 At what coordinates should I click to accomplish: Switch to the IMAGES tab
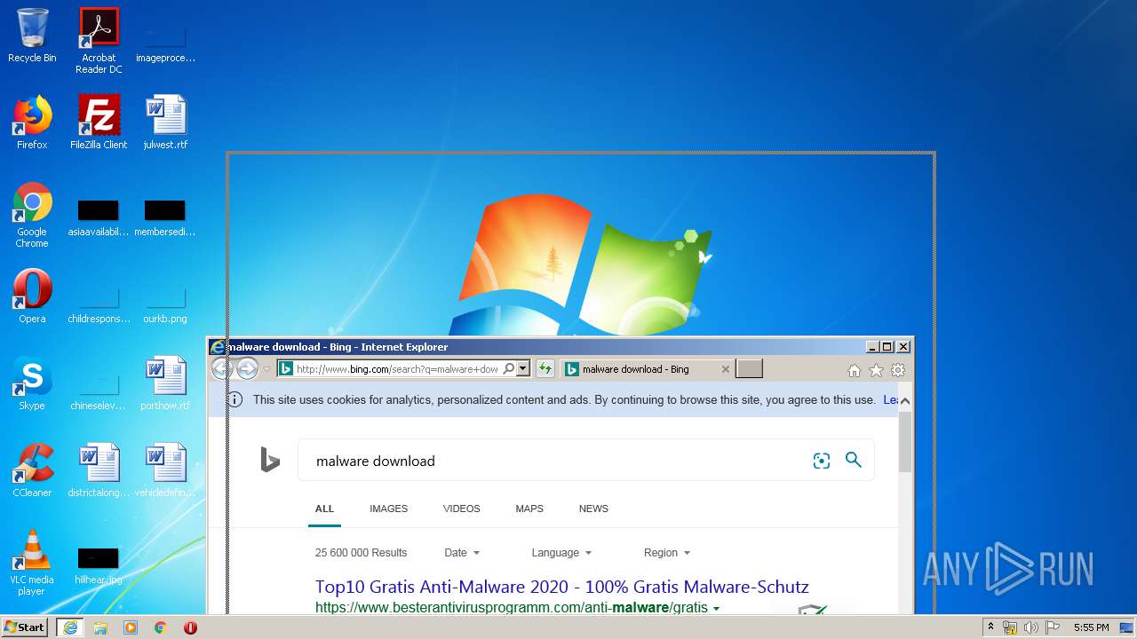(388, 509)
